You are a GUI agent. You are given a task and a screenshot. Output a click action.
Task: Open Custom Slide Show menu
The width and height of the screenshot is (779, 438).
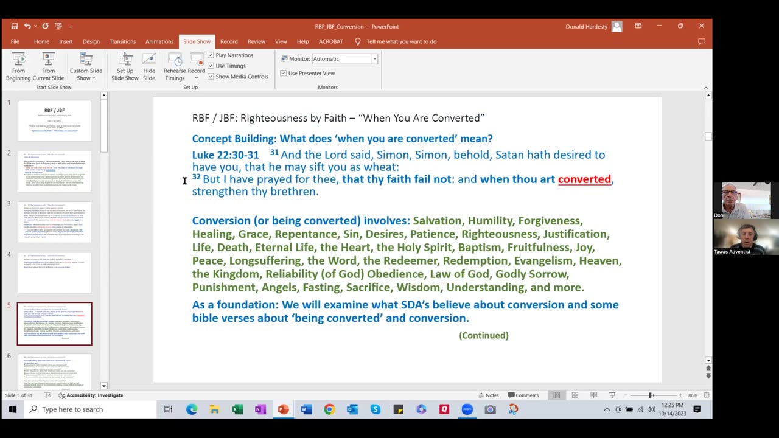(86, 67)
